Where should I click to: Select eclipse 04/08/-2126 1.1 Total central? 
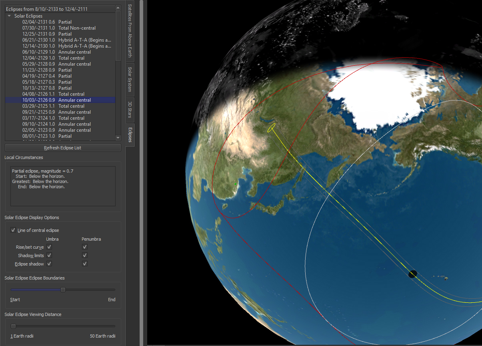click(60, 94)
